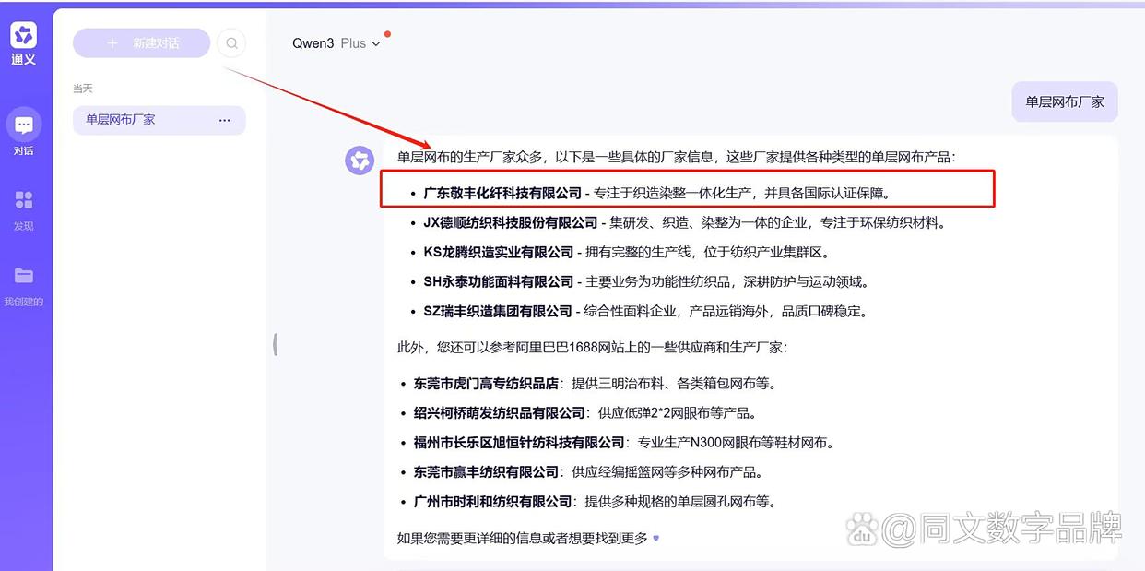Open the three-dot menu on 单层网布厂家
The height and width of the screenshot is (571, 1145).
(224, 120)
